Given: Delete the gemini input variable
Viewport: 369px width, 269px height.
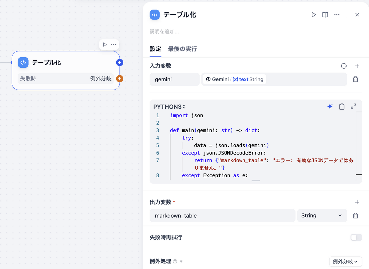Looking at the screenshot, I should point(355,79).
